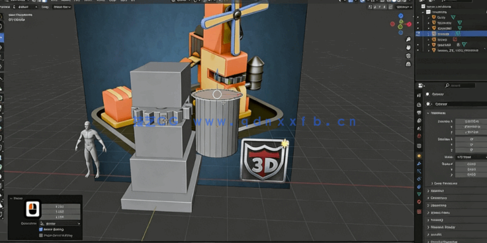Expand the outliner object with red data icon
487x243 pixels.
tap(429, 39)
